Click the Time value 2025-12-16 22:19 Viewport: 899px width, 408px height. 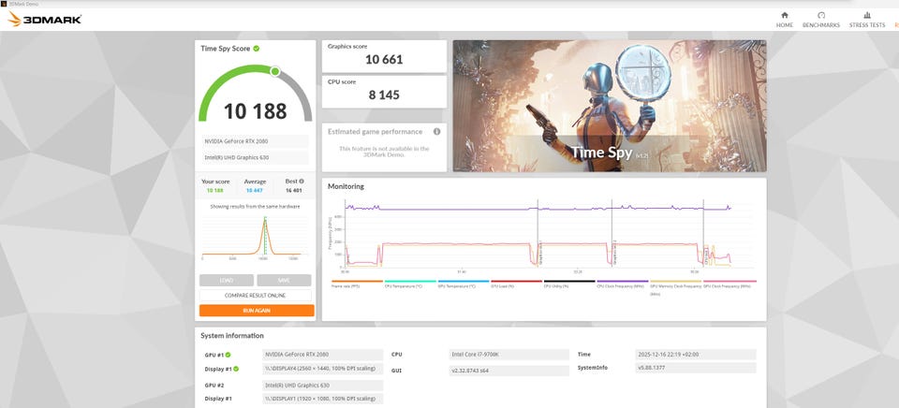[x=696, y=355]
